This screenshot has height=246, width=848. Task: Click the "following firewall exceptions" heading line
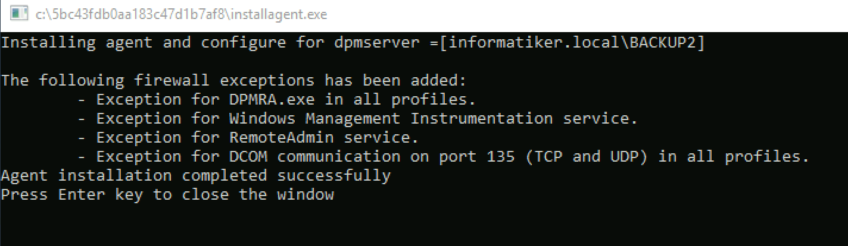point(234,81)
